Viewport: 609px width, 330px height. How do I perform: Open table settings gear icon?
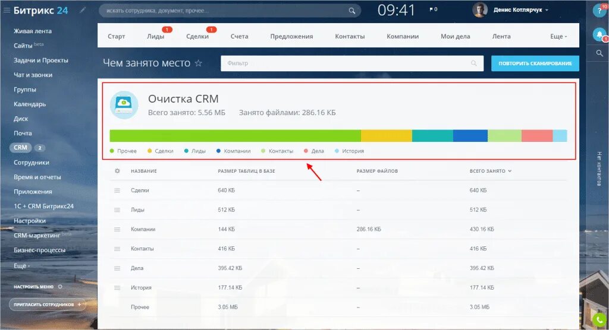(117, 170)
